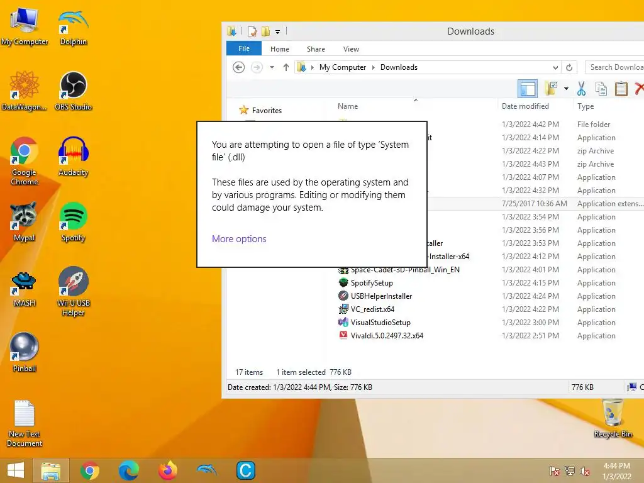Click the More options link
Screen dimensions: 644x483
(x=239, y=238)
